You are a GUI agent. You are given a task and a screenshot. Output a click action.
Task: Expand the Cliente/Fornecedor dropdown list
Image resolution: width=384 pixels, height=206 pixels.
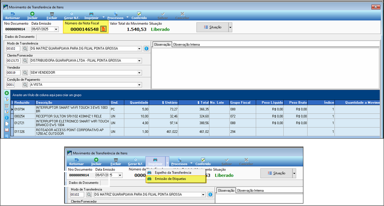coord(139,61)
